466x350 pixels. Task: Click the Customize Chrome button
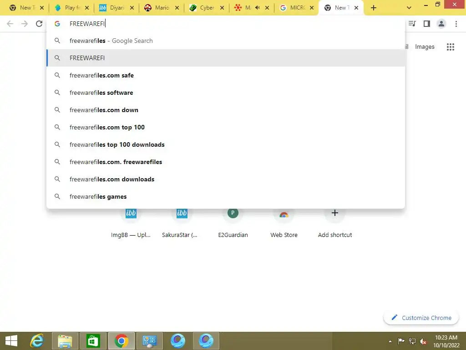(421, 318)
